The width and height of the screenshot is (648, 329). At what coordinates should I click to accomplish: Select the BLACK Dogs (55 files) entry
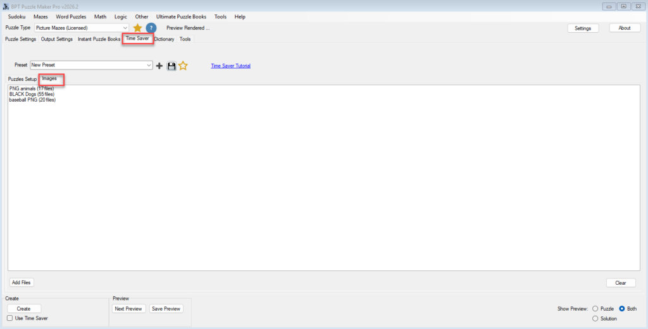click(32, 94)
